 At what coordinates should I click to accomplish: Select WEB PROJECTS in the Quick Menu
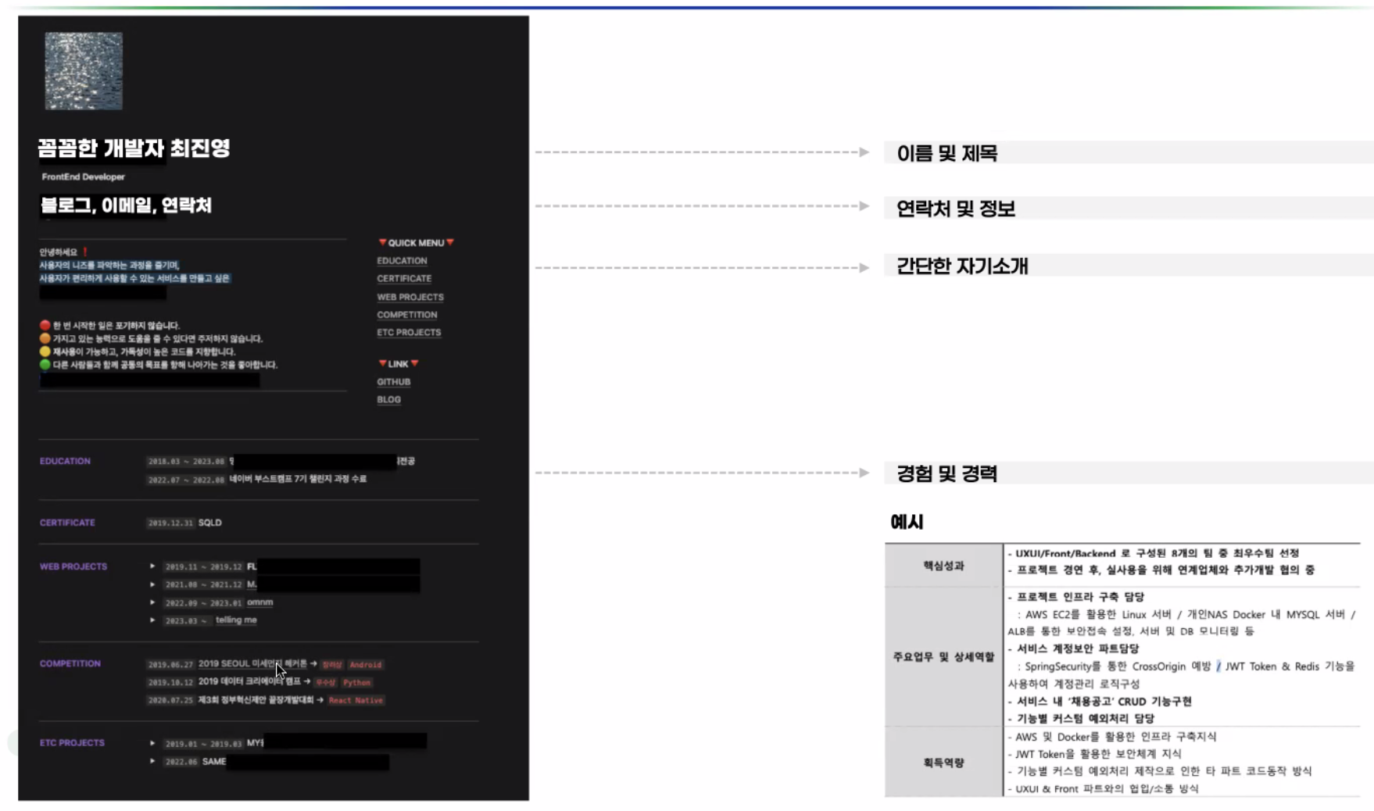tap(410, 297)
